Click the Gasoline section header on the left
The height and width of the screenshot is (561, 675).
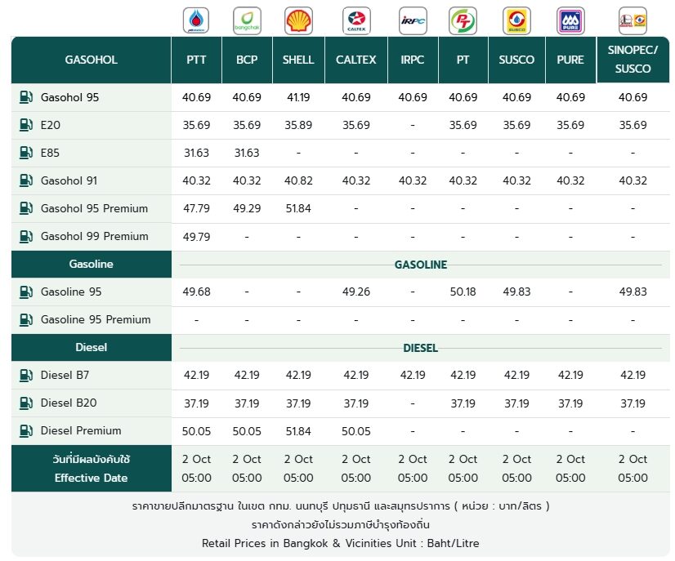click(92, 264)
